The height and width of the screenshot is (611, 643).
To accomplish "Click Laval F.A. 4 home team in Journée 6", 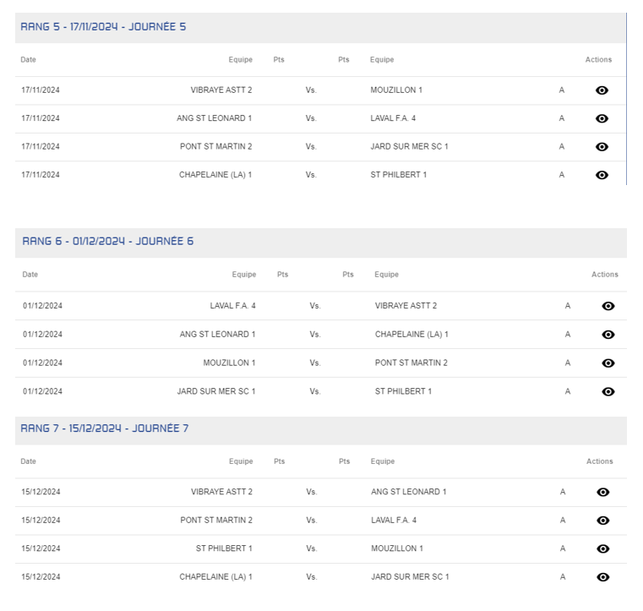I will tap(232, 306).
